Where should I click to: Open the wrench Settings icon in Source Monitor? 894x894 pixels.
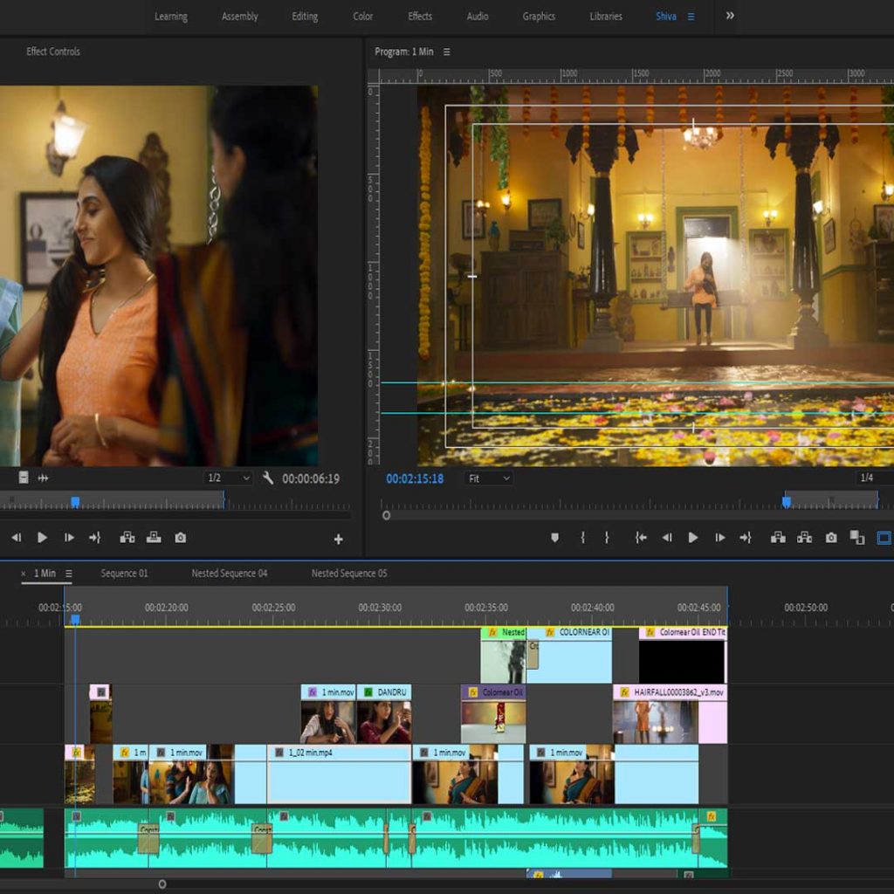click(x=268, y=478)
